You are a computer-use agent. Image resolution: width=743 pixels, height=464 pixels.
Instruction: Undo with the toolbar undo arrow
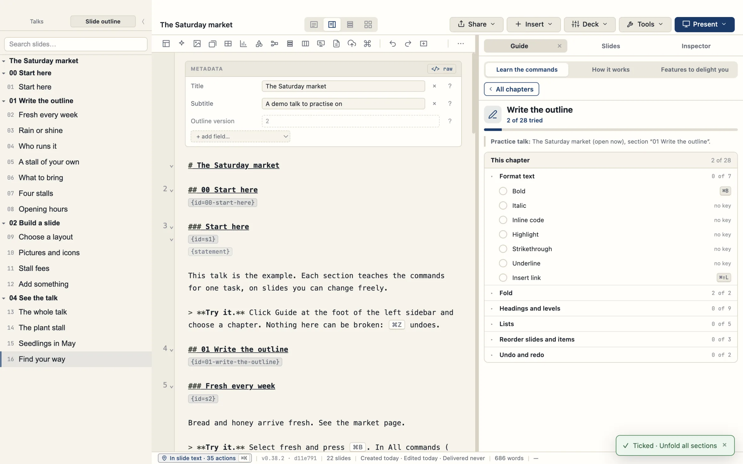tap(393, 44)
